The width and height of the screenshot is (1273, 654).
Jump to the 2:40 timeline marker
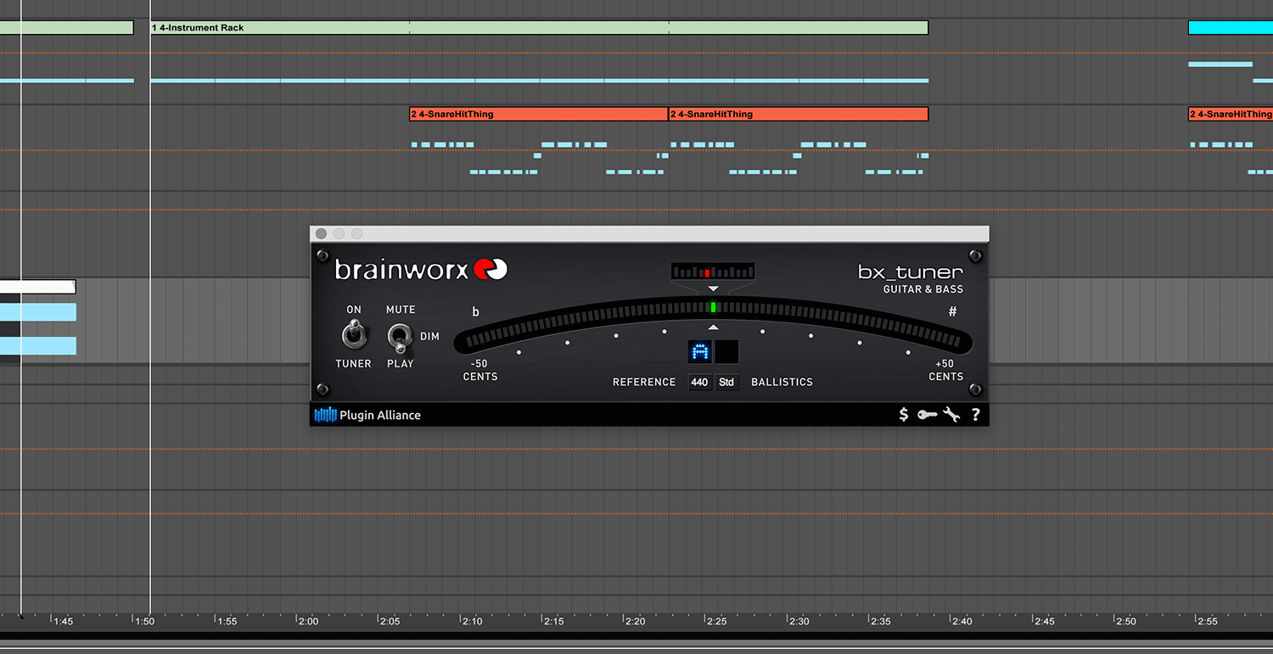[x=962, y=622]
